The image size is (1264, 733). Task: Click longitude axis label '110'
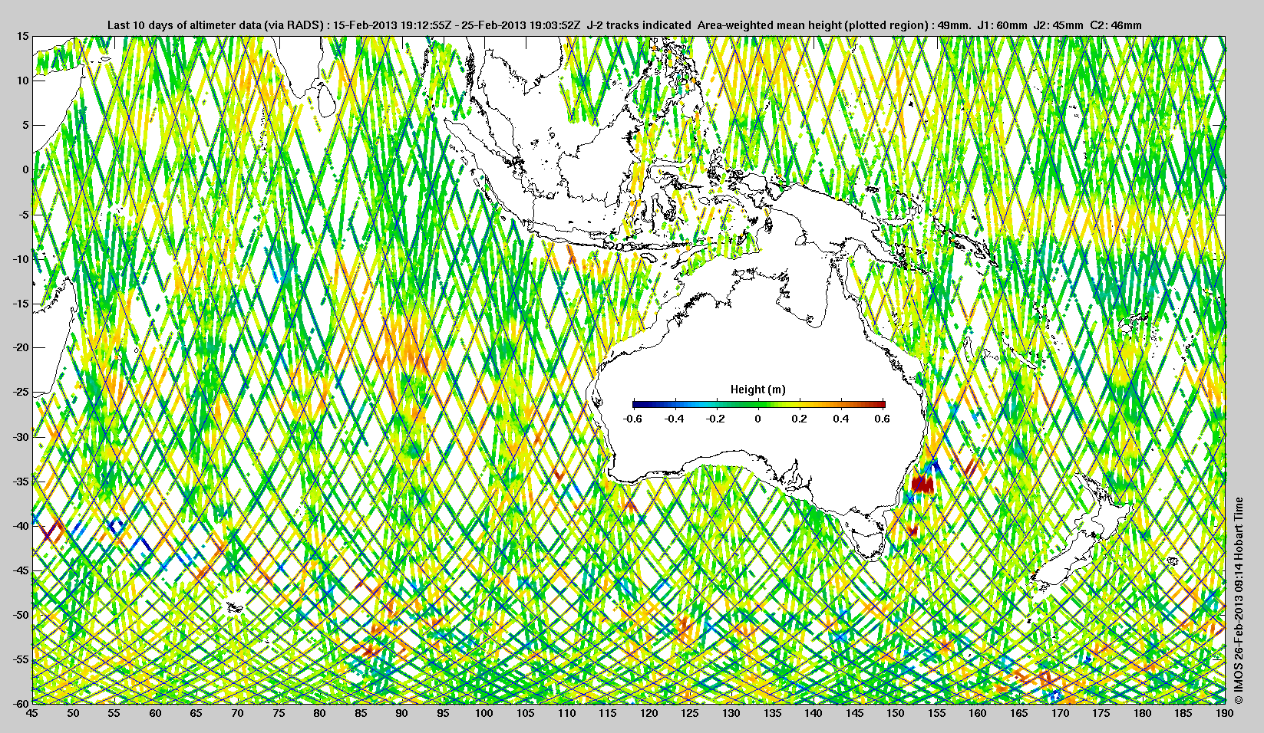[x=566, y=713]
